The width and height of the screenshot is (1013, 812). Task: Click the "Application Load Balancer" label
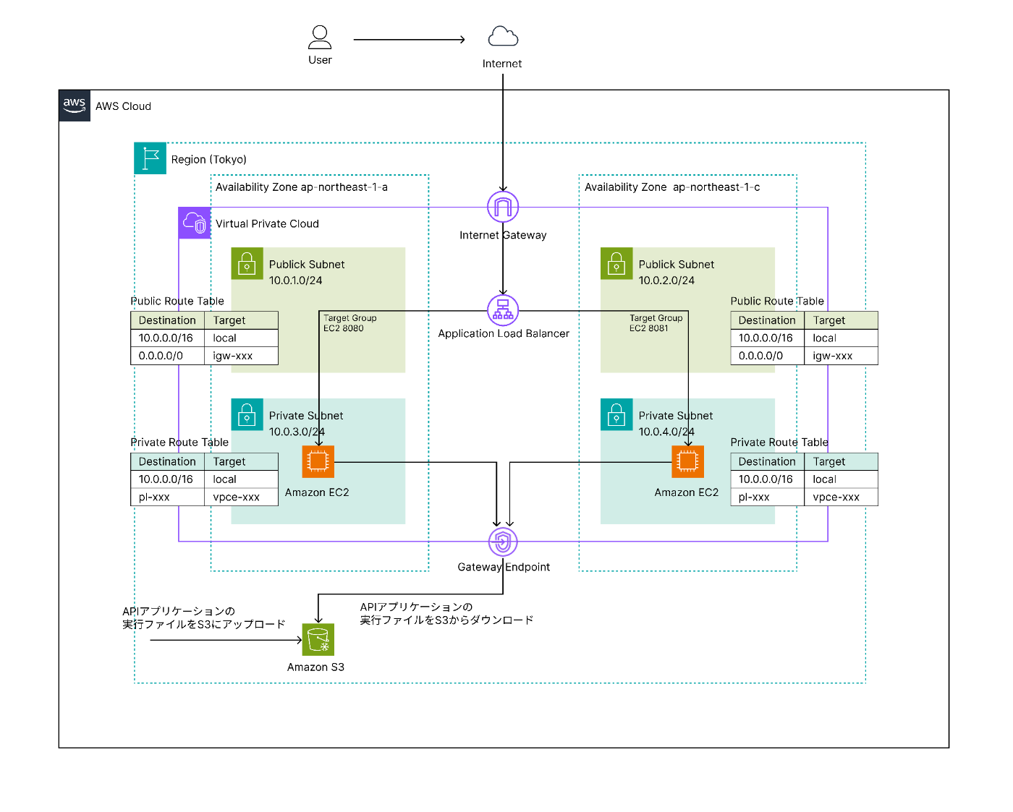tap(504, 333)
